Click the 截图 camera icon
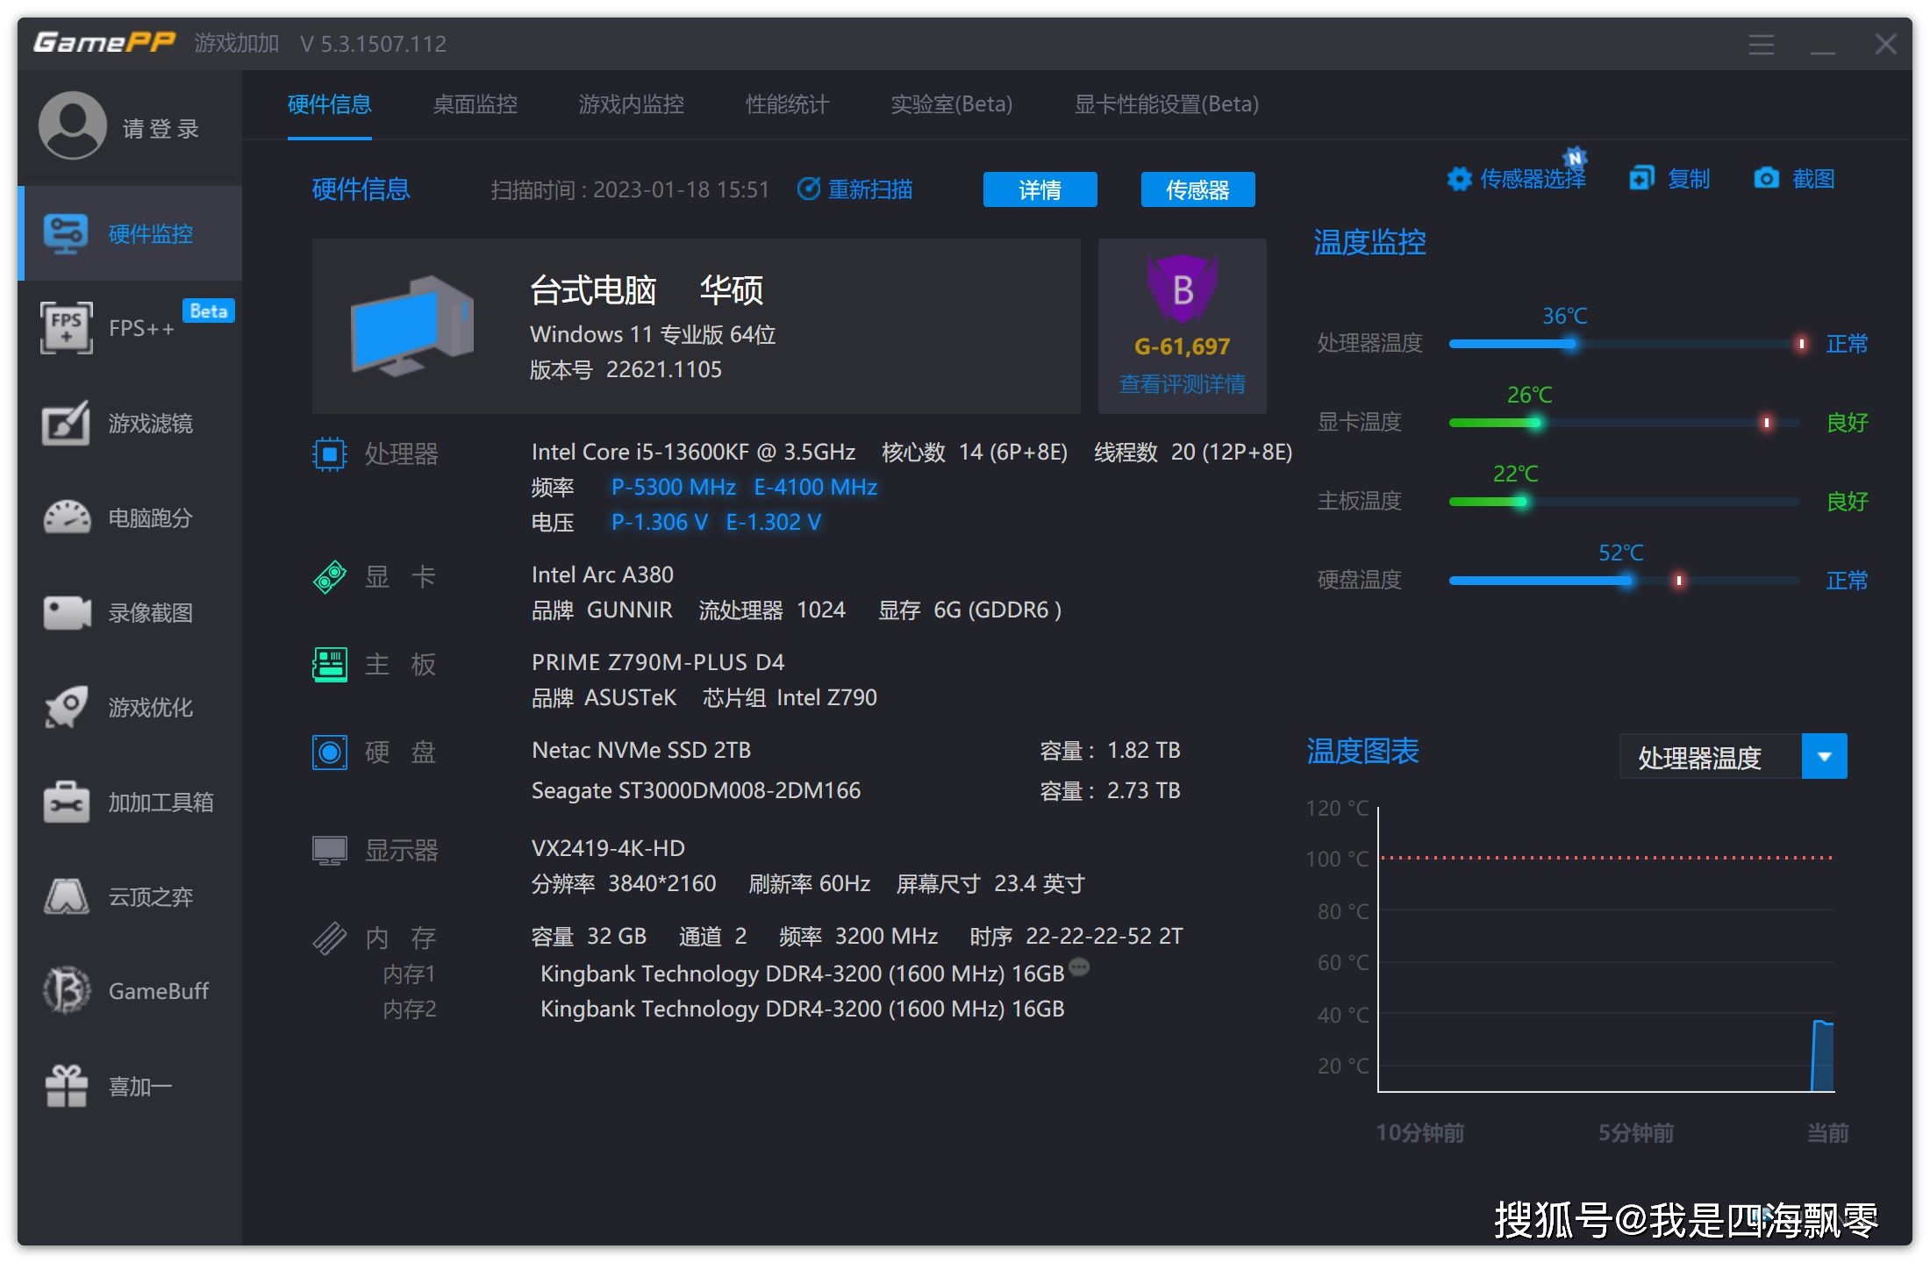 click(x=1766, y=179)
